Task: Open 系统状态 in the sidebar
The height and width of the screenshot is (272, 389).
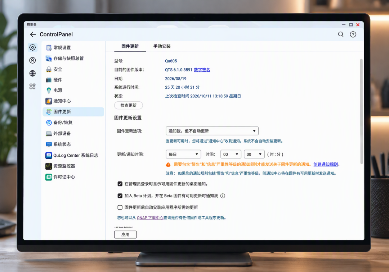Action: (x=62, y=144)
